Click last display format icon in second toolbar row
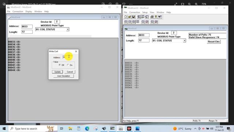 [x=156, y=22]
